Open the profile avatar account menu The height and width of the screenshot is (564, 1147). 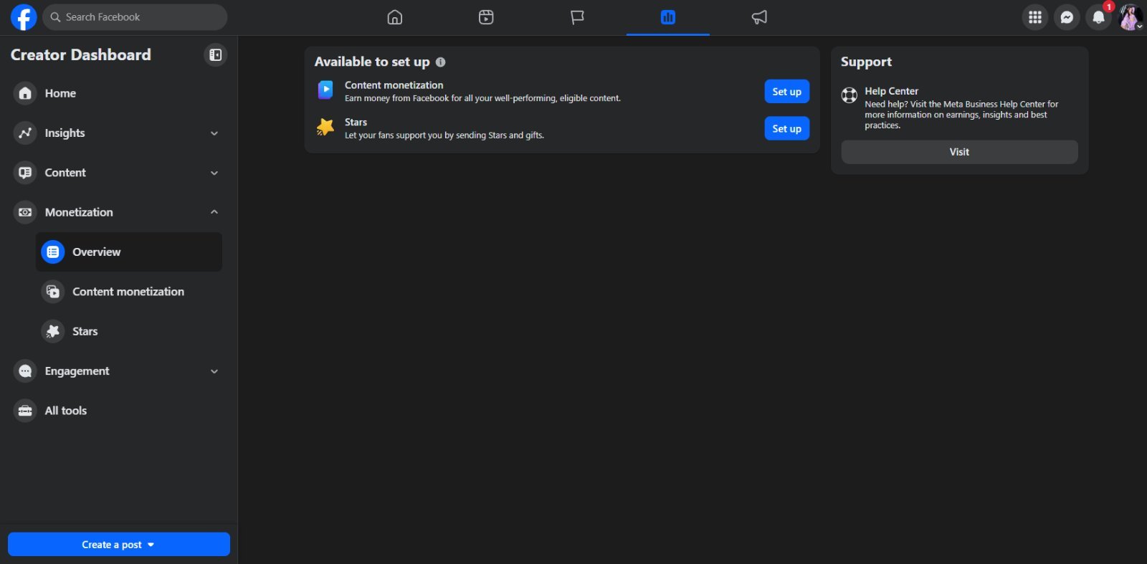click(x=1131, y=17)
